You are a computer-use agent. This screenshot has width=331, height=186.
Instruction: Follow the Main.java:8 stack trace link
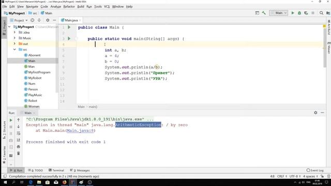tap(80, 131)
